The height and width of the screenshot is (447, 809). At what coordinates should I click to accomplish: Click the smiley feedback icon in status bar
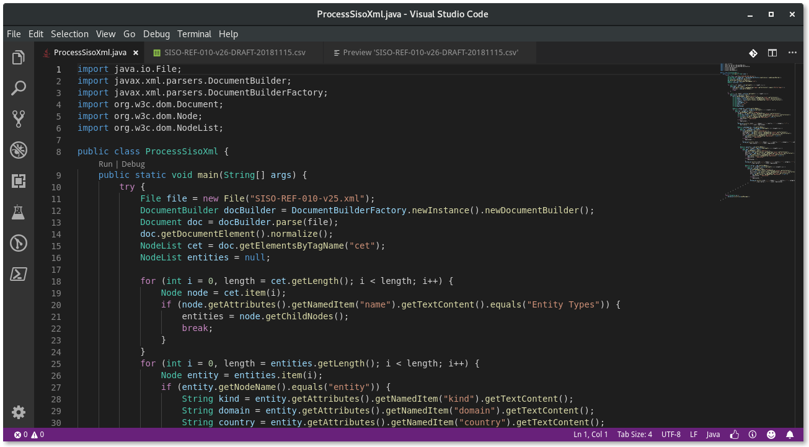(x=771, y=435)
